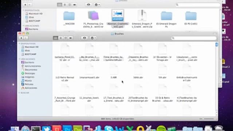Image resolution: width=233 pixels, height=131 pixels.
Task: Collapse UBICACIONES section in Brushes sidebar
Action: (19, 59)
